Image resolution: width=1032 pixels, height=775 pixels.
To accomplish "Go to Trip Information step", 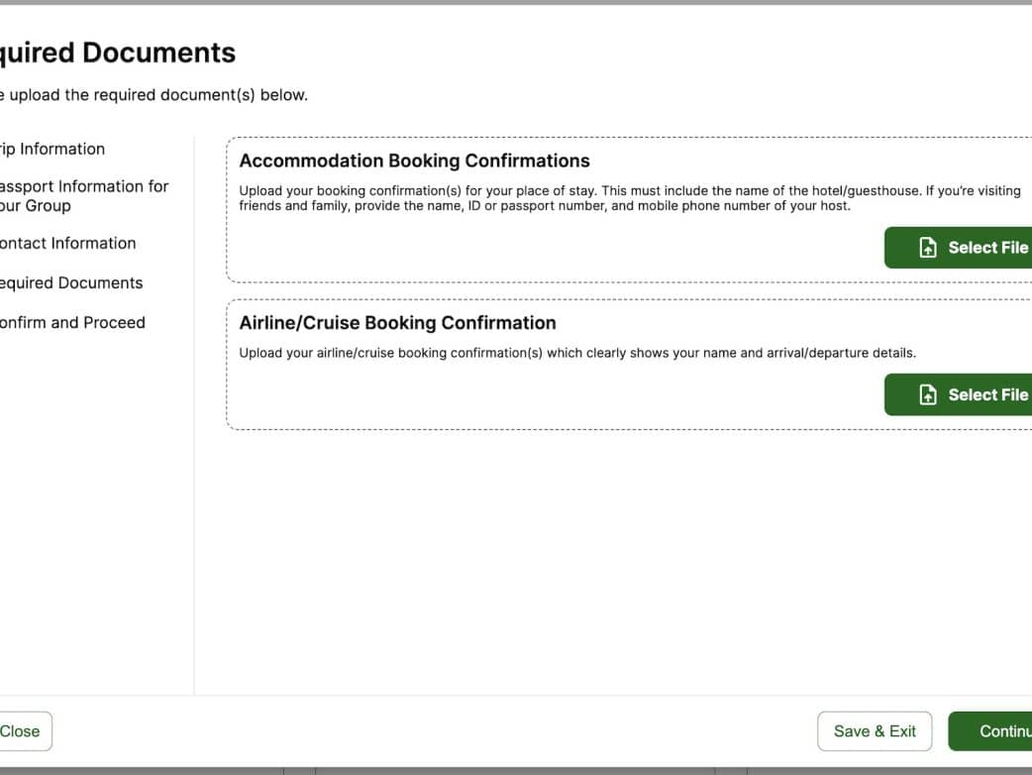I will [52, 149].
